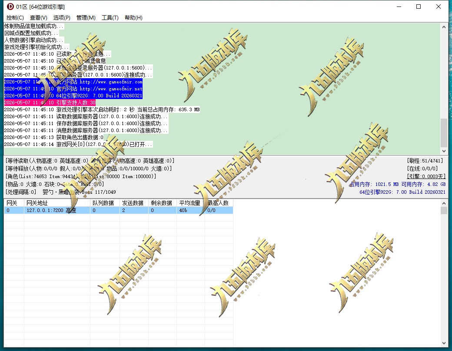
Task: Click the 发送数据 column header
Action: click(134, 203)
